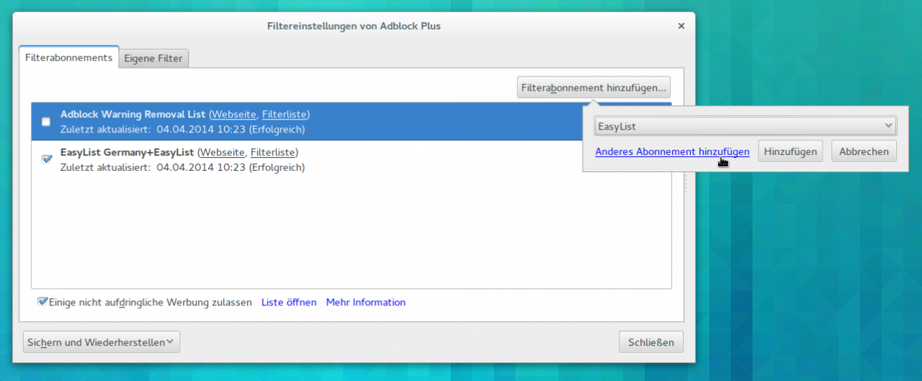Select the Adblock Warning Removal List title text
Viewport: 922px width, 381px height.
click(133, 115)
